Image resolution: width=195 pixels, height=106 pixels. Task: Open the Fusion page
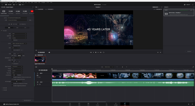coord(97,104)
